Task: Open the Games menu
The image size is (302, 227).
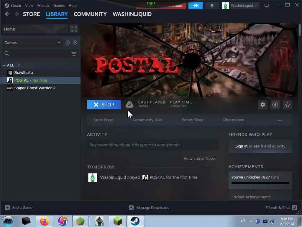Action: [x=59, y=5]
